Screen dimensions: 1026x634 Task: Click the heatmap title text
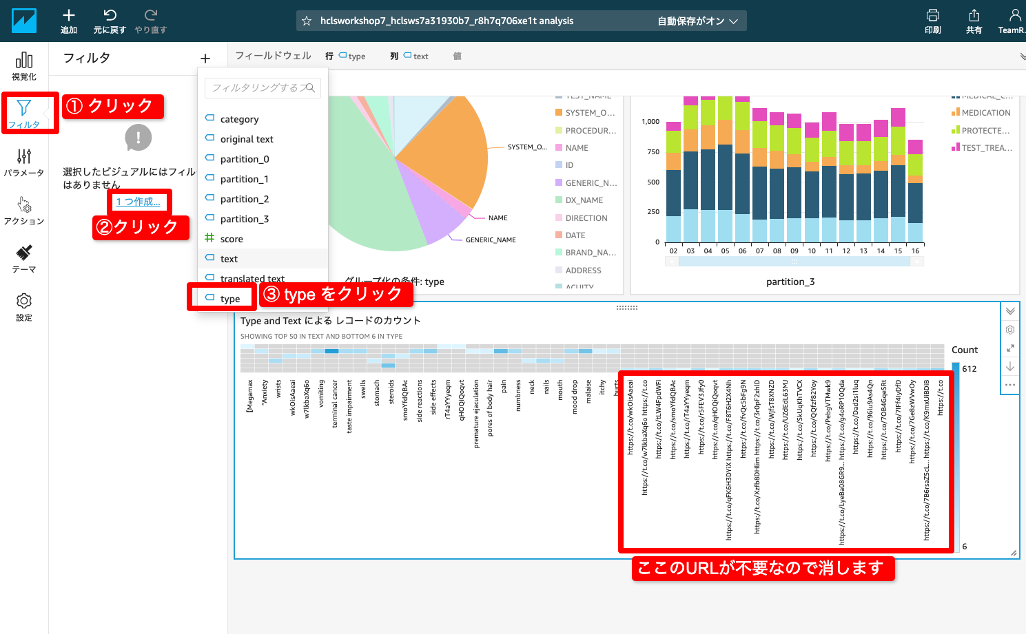[330, 321]
